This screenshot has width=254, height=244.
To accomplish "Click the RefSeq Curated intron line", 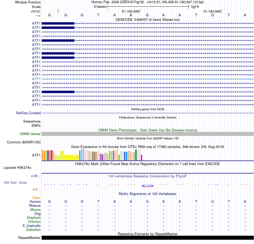I will (148, 113).
